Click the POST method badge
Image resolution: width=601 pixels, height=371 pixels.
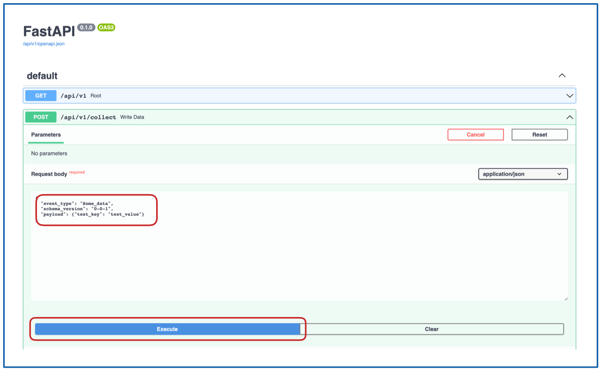pyautogui.click(x=41, y=117)
